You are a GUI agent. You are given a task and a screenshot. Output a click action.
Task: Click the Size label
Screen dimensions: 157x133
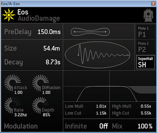tap(10, 48)
